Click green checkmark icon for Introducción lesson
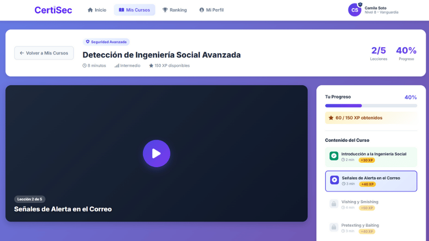 334,156
